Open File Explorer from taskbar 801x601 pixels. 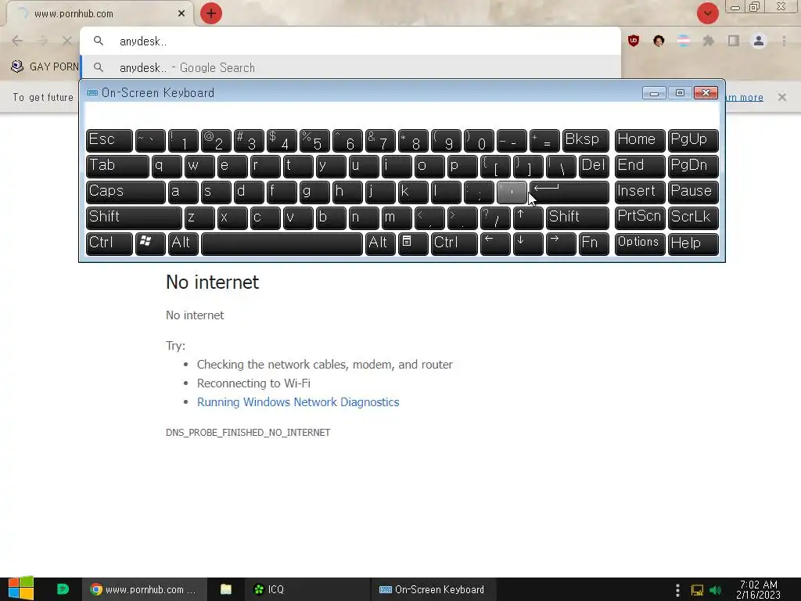226,589
